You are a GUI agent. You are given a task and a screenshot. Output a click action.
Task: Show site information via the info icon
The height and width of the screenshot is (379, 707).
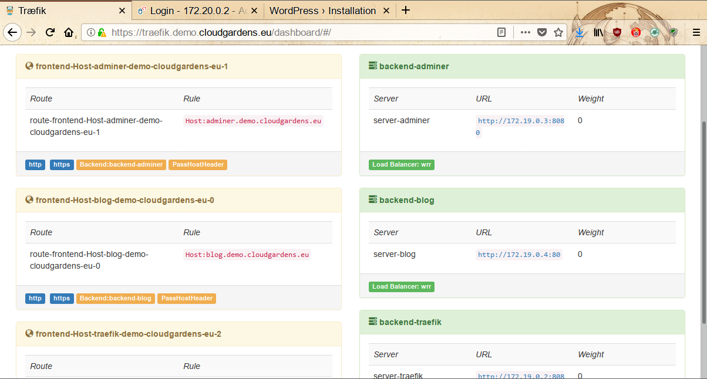(x=91, y=33)
